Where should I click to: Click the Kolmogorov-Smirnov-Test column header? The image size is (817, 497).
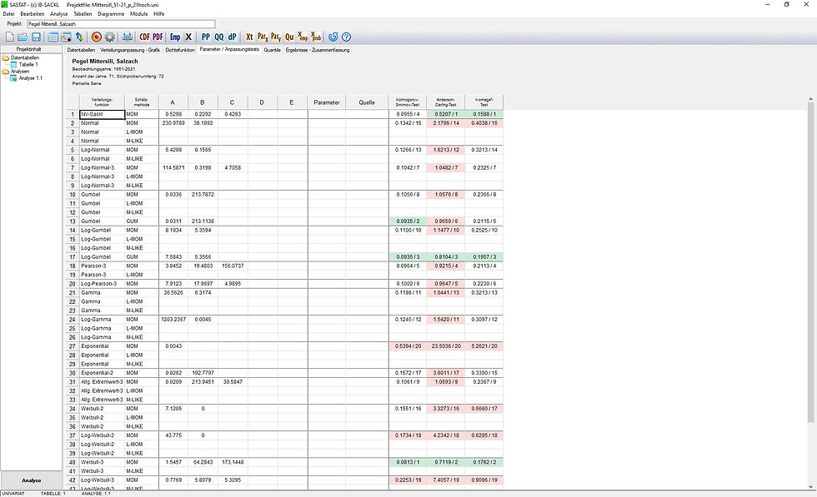point(408,102)
